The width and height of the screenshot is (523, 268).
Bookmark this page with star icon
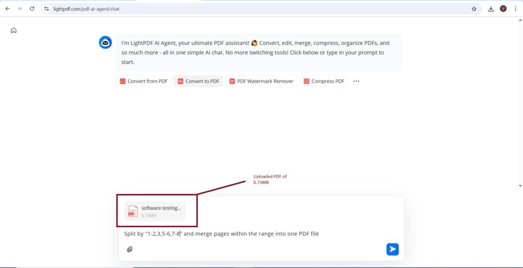click(x=474, y=9)
